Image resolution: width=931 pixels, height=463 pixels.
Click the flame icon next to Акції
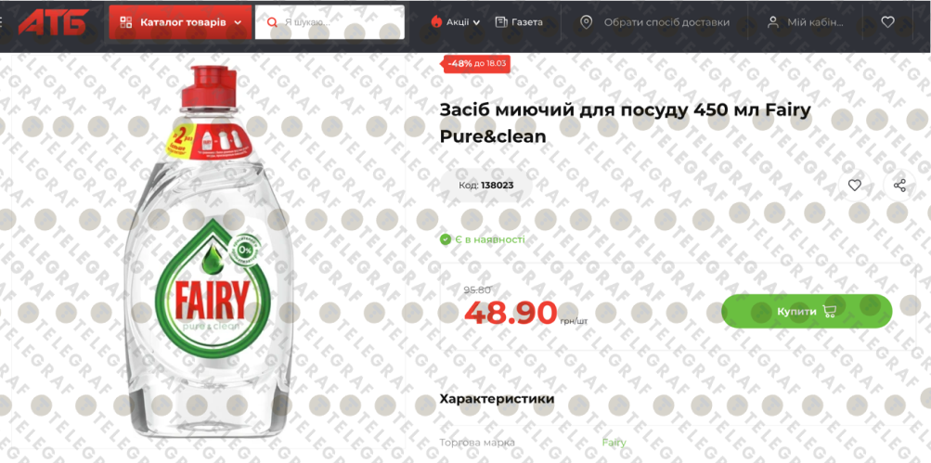(x=436, y=22)
